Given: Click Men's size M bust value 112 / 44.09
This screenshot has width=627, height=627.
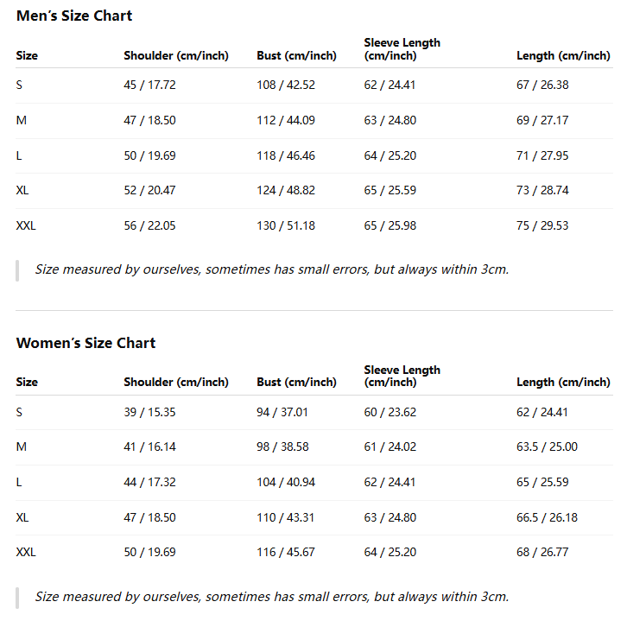Looking at the screenshot, I should [x=286, y=120].
